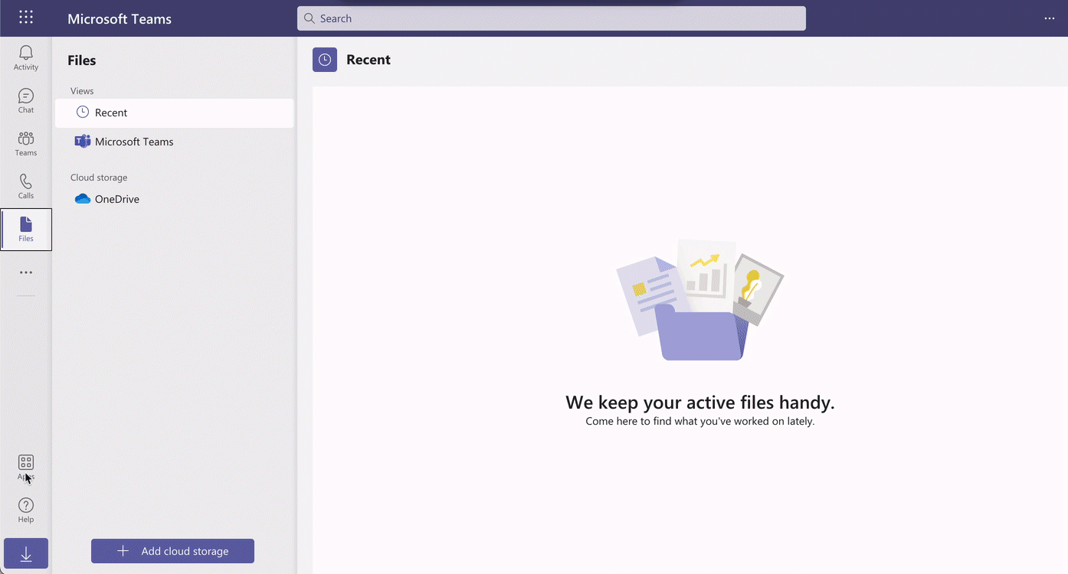Click the 'Cloud storage' section label

point(99,178)
